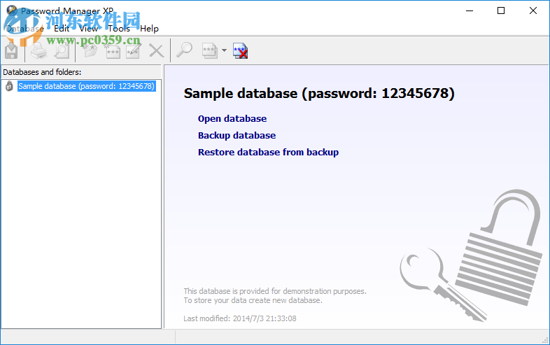Click the Password Manager XP title icon
This screenshot has width=550, height=345.
[12, 10]
